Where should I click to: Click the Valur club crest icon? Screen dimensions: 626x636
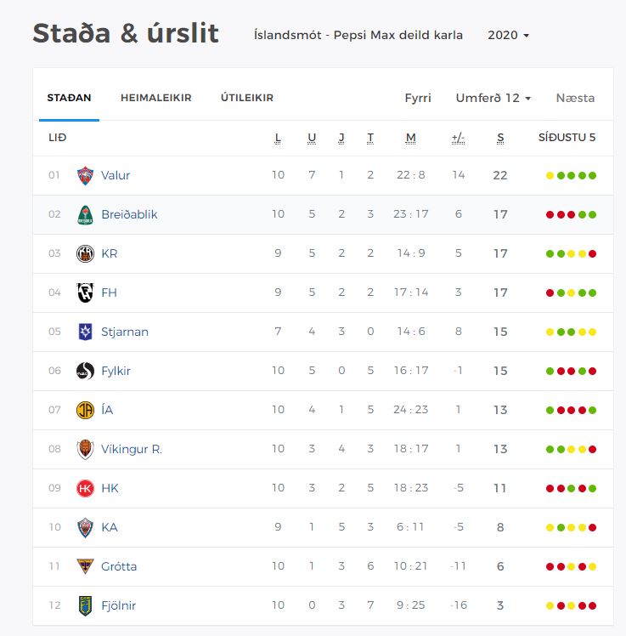pos(85,175)
